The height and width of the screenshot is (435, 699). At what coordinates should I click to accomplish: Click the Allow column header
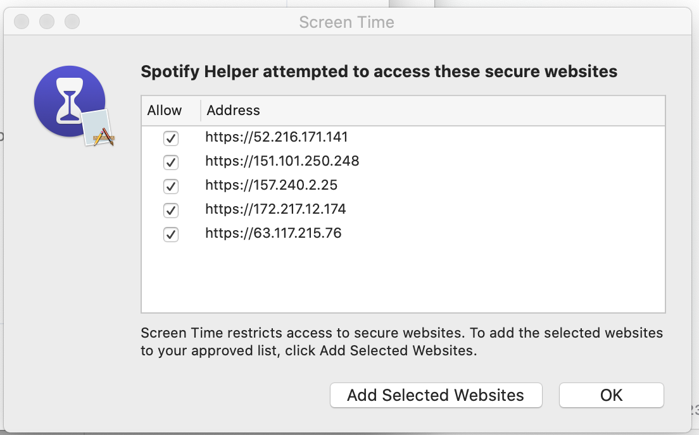click(165, 111)
